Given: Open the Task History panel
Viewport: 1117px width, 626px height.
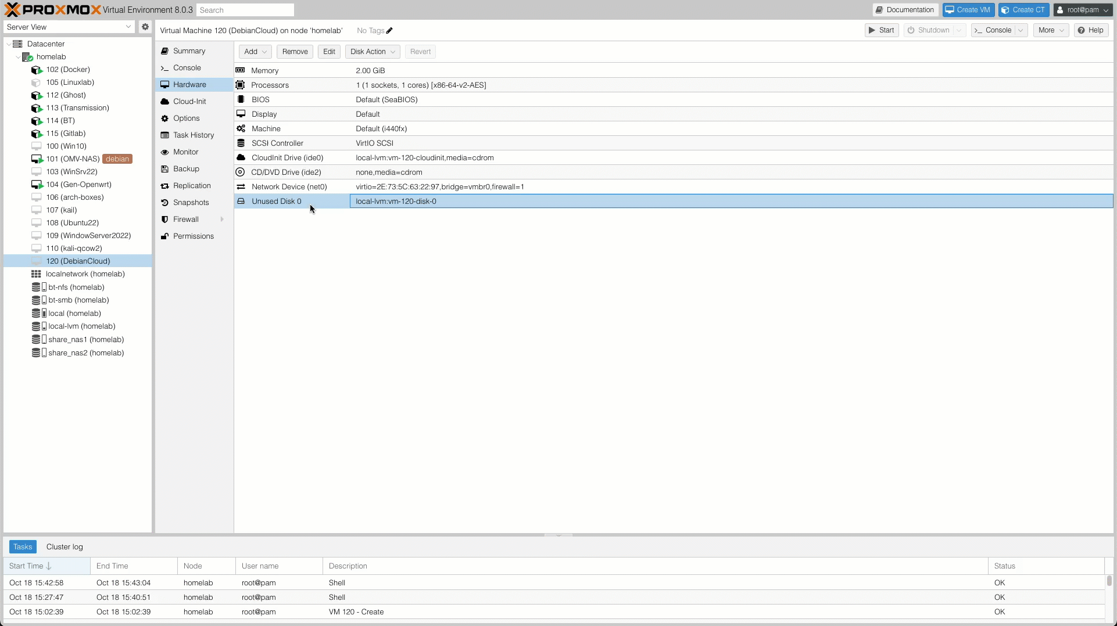Looking at the screenshot, I should (x=194, y=135).
